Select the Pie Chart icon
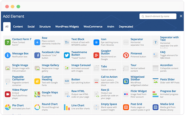The image size is (185, 116). click(8, 107)
